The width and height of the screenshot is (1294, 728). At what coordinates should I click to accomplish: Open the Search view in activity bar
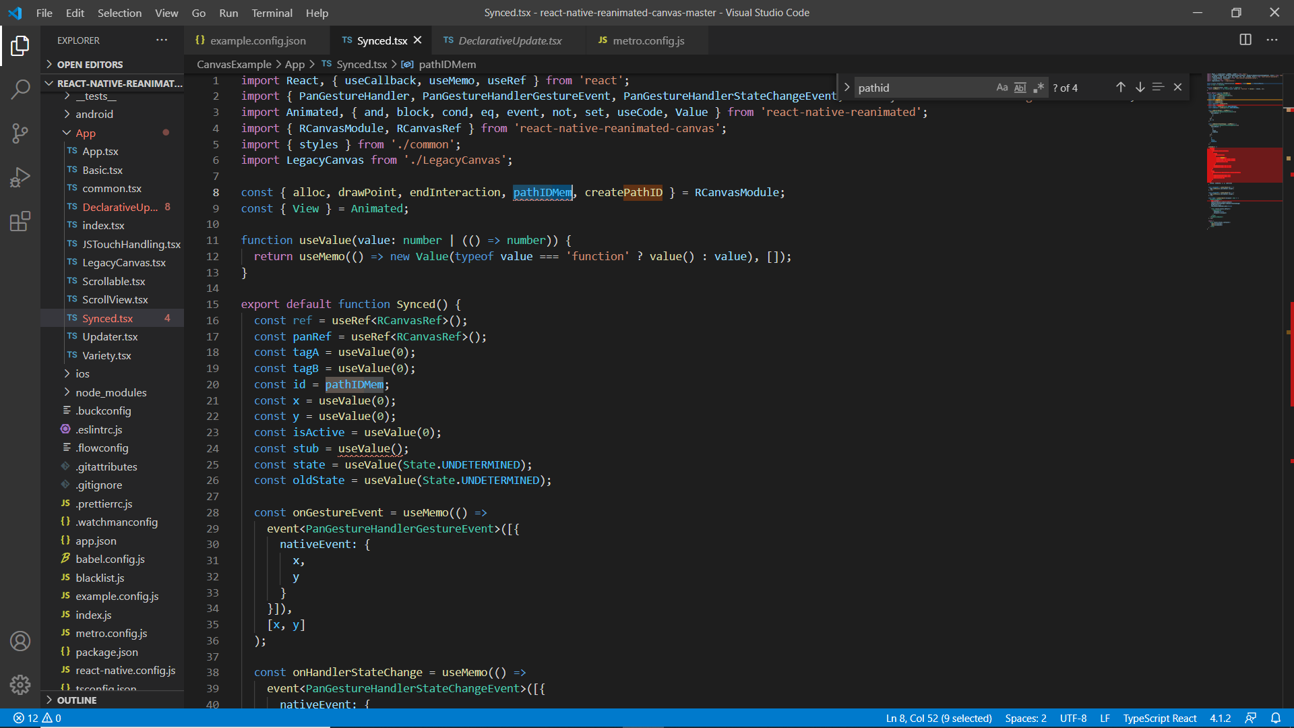[x=20, y=89]
